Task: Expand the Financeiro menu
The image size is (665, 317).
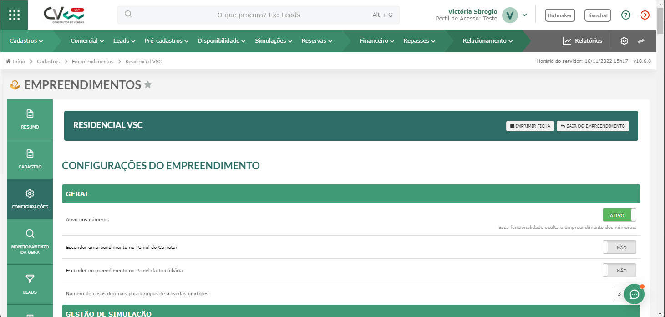Action: point(377,41)
